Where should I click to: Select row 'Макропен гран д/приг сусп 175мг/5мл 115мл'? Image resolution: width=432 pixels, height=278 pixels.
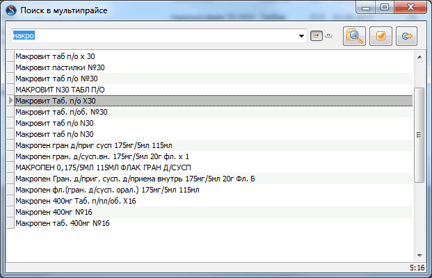(214, 145)
